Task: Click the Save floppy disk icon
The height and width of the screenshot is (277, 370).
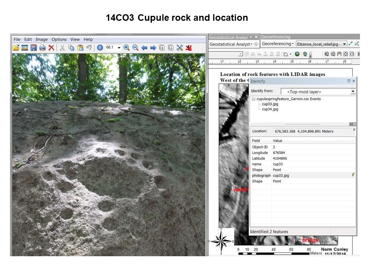Action: tap(34, 48)
